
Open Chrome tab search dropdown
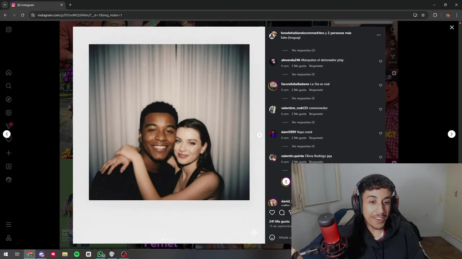pyautogui.click(x=5, y=5)
